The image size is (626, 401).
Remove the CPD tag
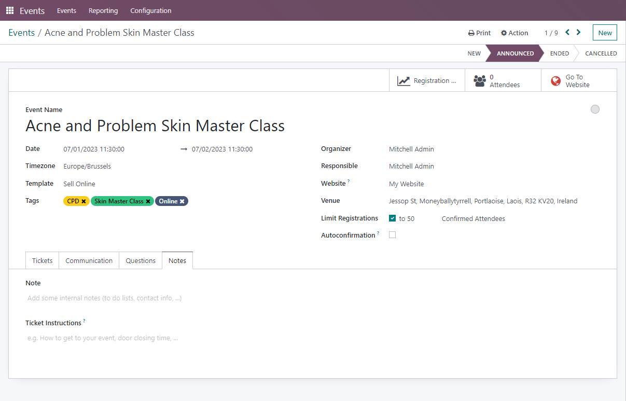84,201
